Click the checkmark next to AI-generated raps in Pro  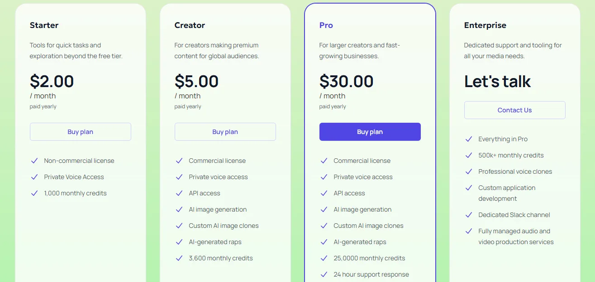[324, 242]
